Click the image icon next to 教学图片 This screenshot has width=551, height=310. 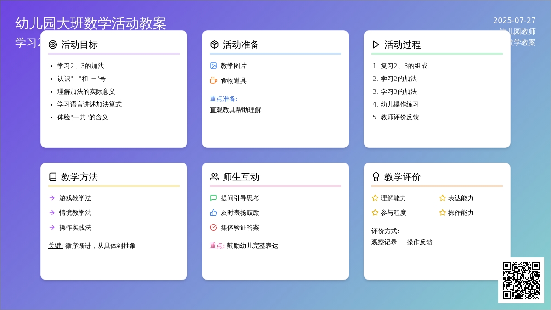point(214,66)
